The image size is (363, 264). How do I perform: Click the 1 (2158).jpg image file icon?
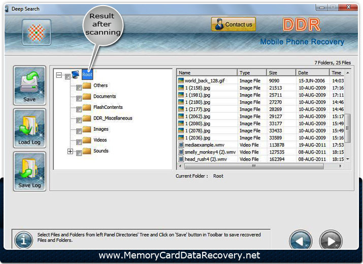[x=181, y=87]
